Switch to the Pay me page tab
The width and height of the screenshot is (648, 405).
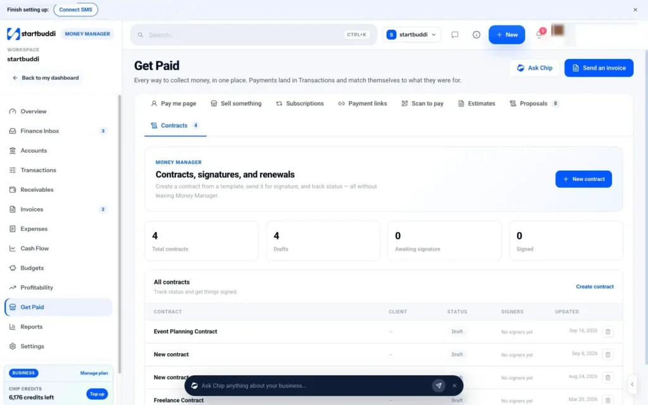point(173,103)
